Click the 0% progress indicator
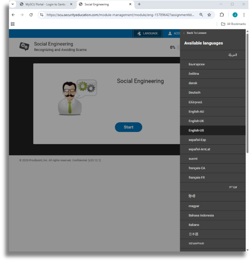 pos(173,47)
